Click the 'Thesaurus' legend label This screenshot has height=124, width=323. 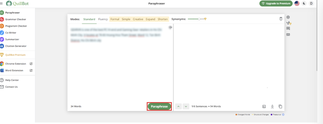pyautogui.click(x=277, y=115)
